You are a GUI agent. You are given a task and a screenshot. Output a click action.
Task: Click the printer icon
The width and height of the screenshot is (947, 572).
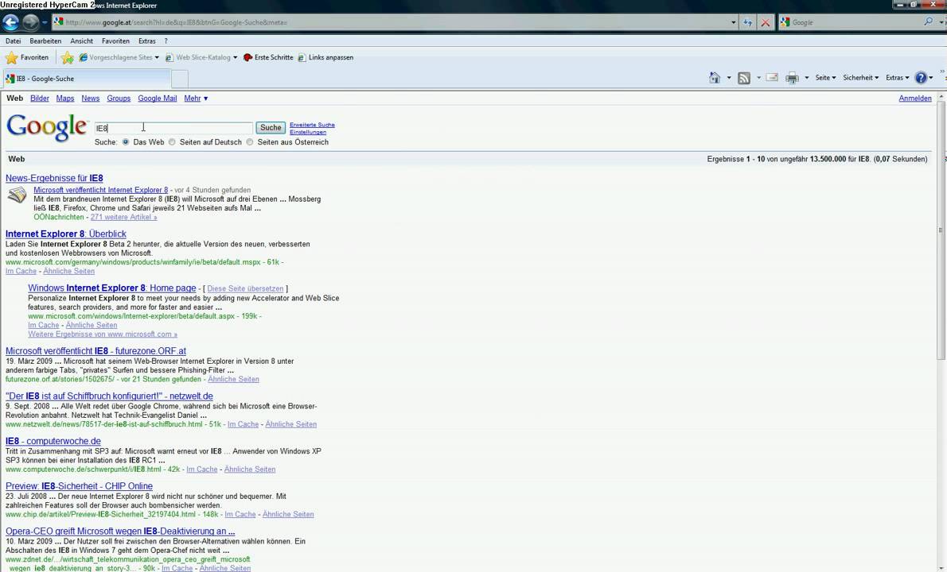coord(792,78)
